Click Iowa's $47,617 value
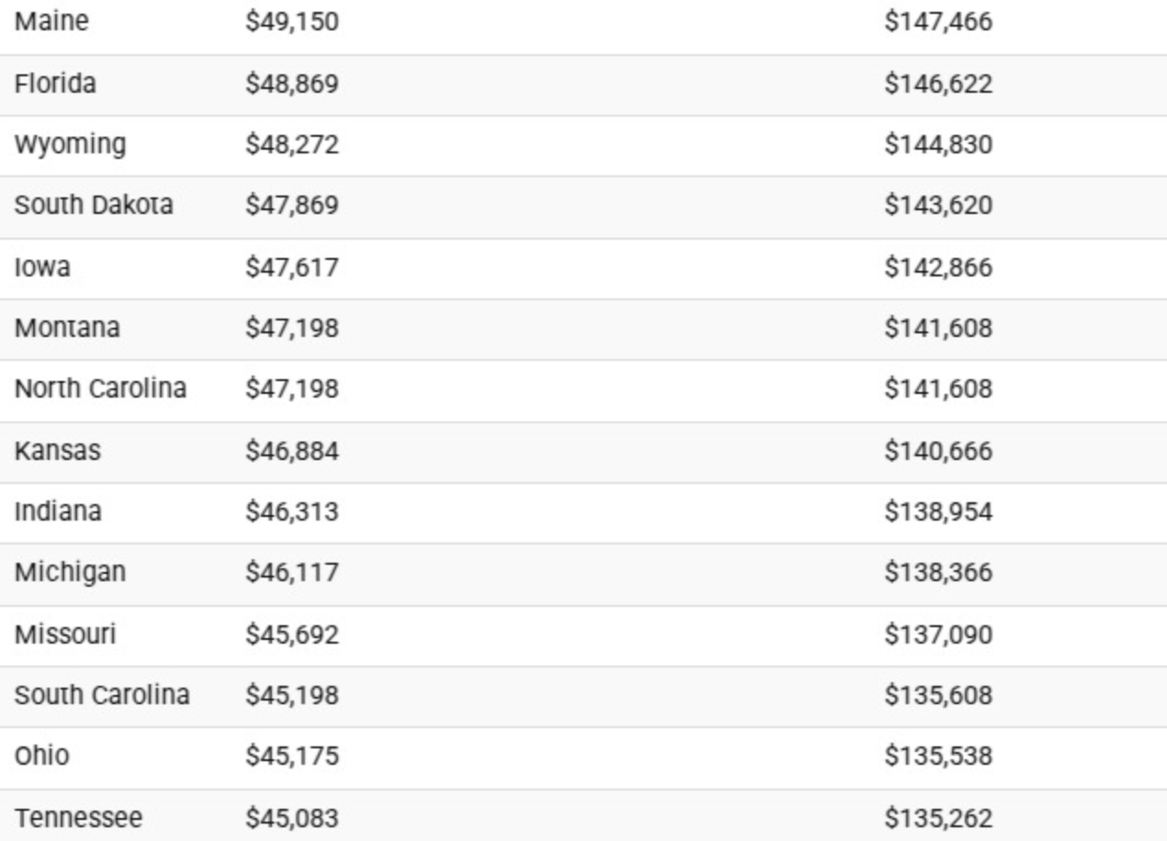The image size is (1167, 841). (x=292, y=267)
